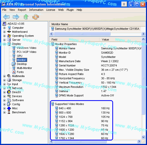Select the Config checkmark icon
Image resolution: width=147 pixels, height=145 pixels.
9,104
